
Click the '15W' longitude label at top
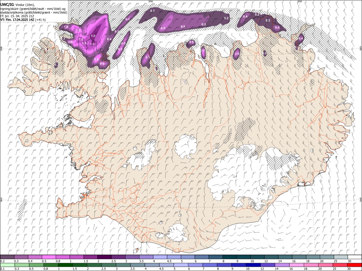[299, 1]
